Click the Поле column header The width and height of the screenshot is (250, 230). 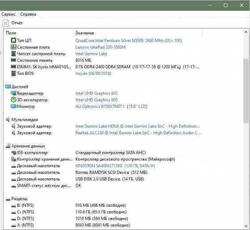tap(11, 33)
